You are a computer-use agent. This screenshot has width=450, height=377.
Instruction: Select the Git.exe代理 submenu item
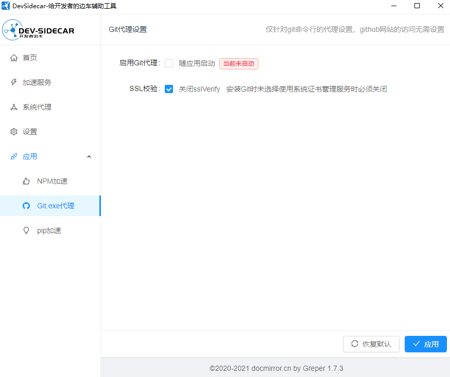point(50,206)
